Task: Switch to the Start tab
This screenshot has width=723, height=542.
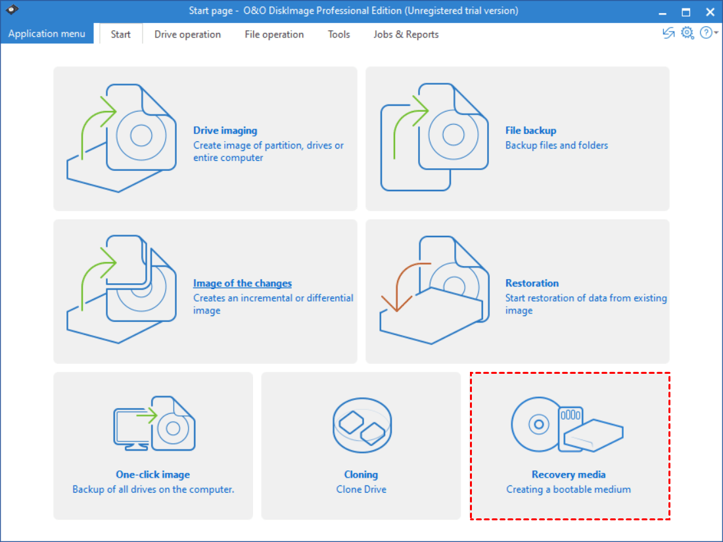Action: click(121, 34)
